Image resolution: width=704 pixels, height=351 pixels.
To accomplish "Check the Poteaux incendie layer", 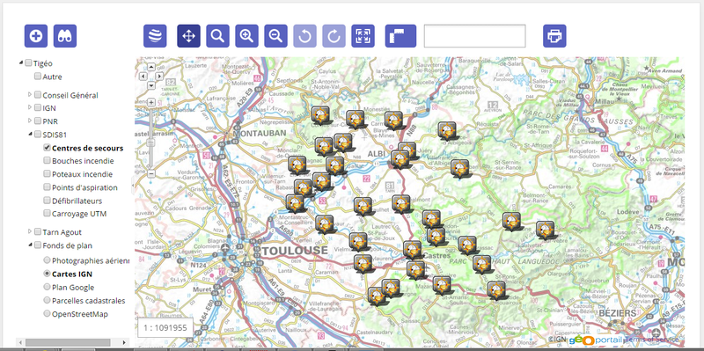I will (x=48, y=173).
